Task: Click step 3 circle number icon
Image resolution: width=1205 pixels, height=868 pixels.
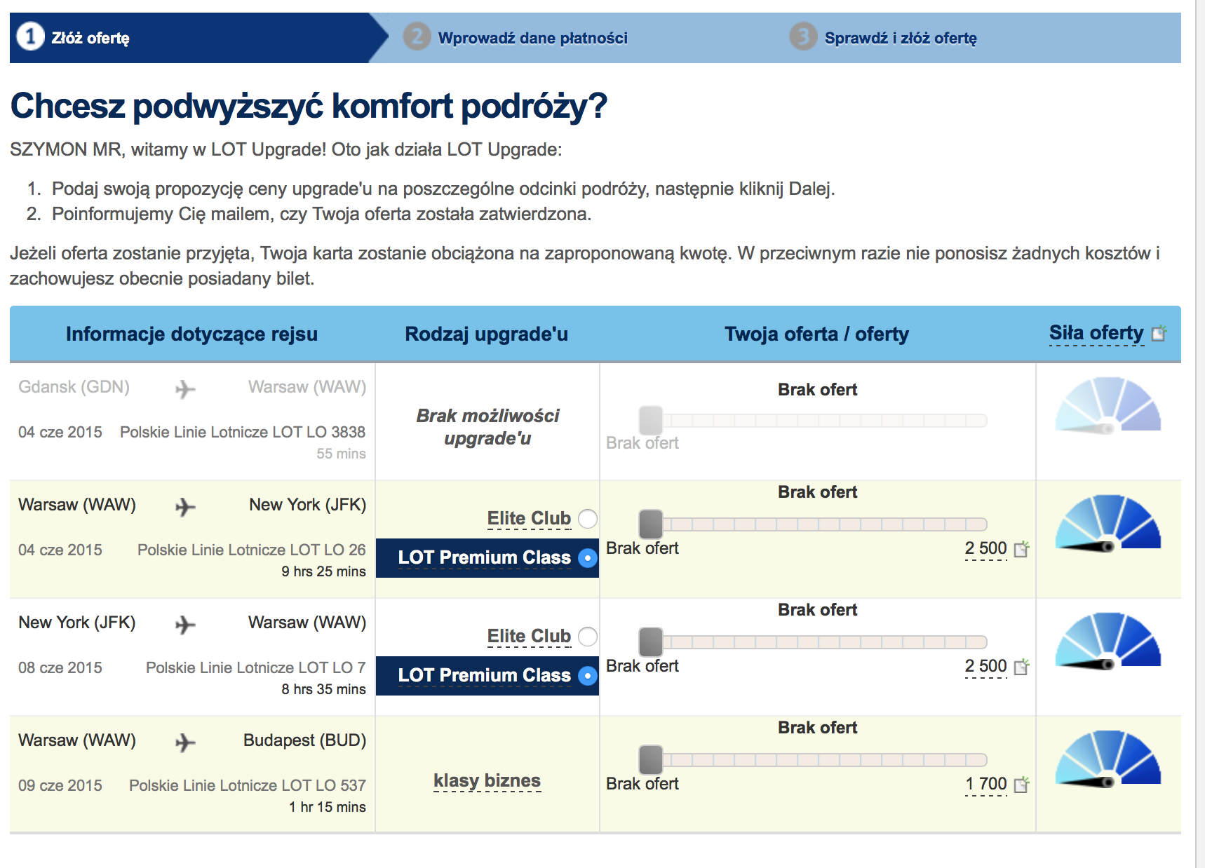Action: pos(803,36)
